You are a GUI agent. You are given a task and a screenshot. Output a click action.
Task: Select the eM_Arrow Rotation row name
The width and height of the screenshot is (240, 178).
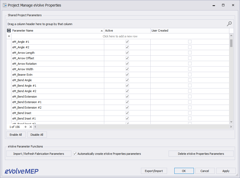click(x=24, y=64)
